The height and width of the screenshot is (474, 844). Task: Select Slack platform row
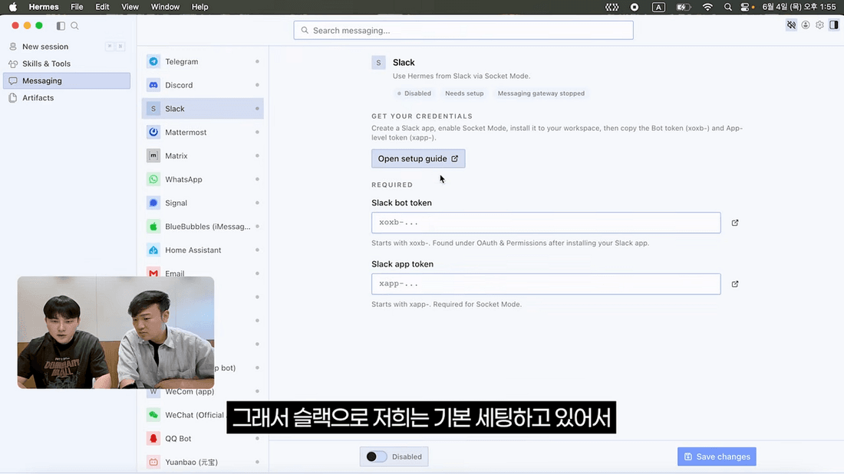(x=203, y=109)
